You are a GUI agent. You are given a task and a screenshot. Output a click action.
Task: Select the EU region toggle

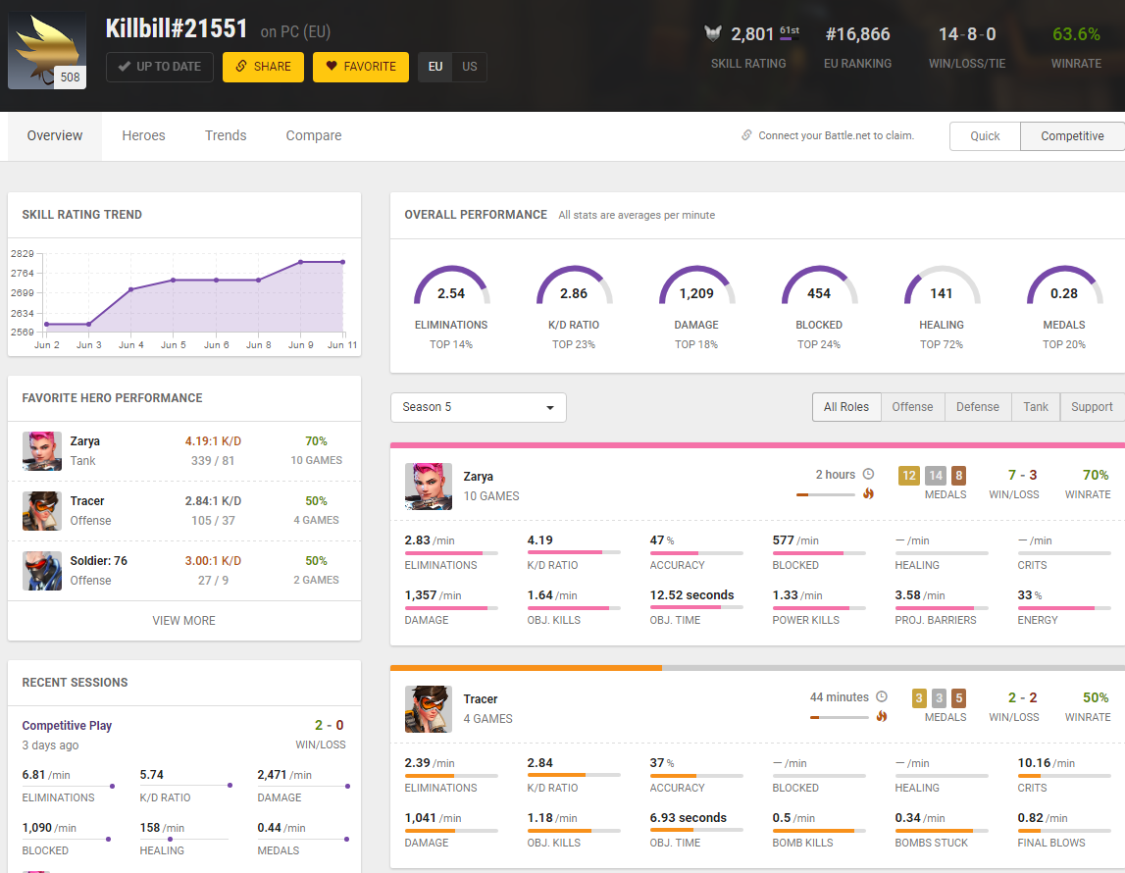point(435,67)
